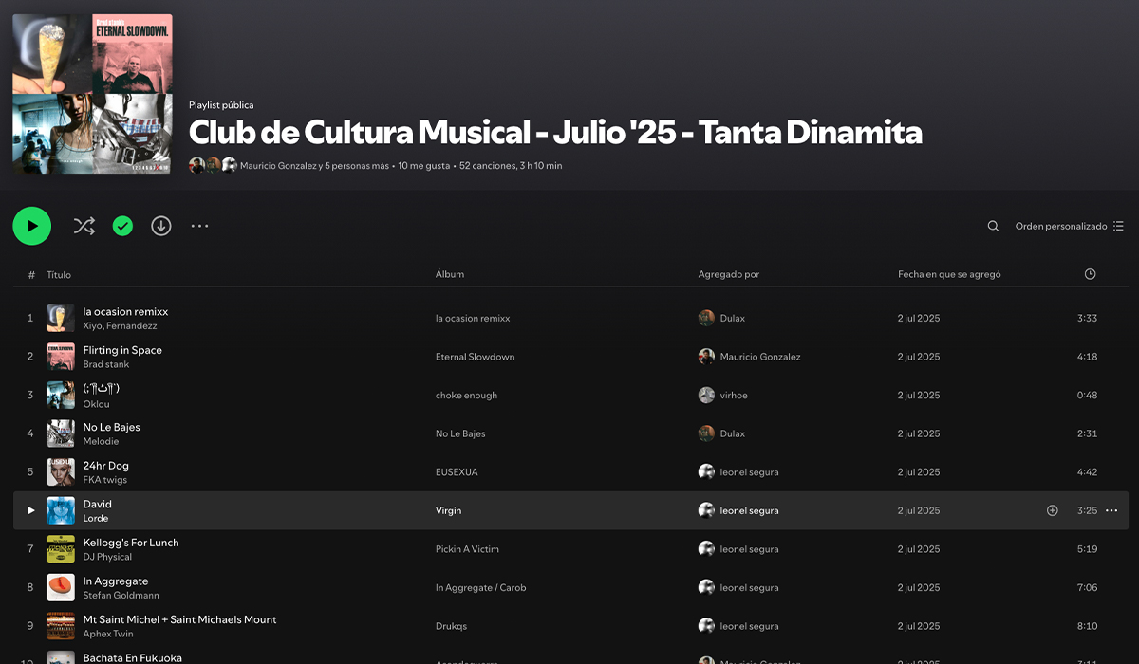Open the In Aggregate song title
Screen dimensions: 1139x664
coord(116,581)
